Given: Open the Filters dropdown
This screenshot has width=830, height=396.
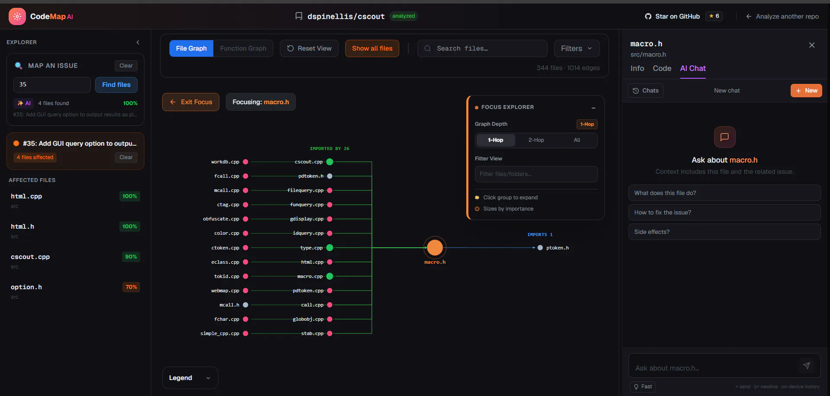Looking at the screenshot, I should [577, 48].
